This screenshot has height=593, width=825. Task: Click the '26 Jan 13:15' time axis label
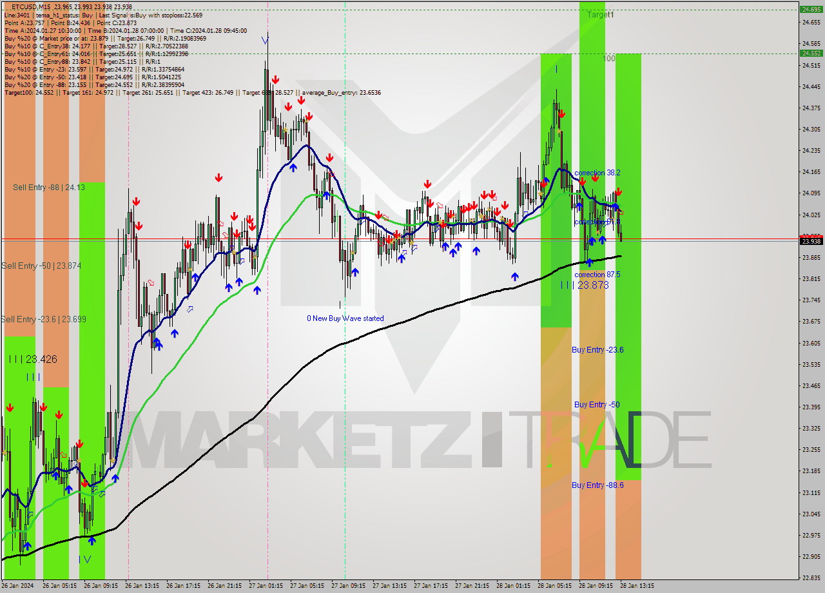[x=143, y=586]
